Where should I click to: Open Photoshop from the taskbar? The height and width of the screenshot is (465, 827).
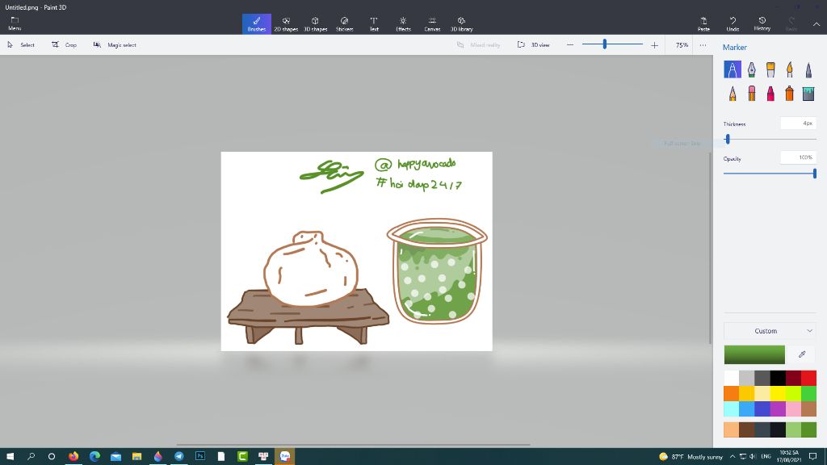click(x=200, y=456)
